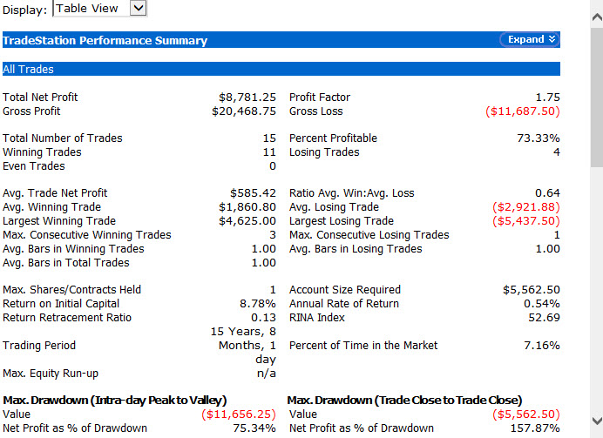Select Avg. Losing Trade value ($2,921.88)
The image size is (603, 438).
[x=526, y=207]
